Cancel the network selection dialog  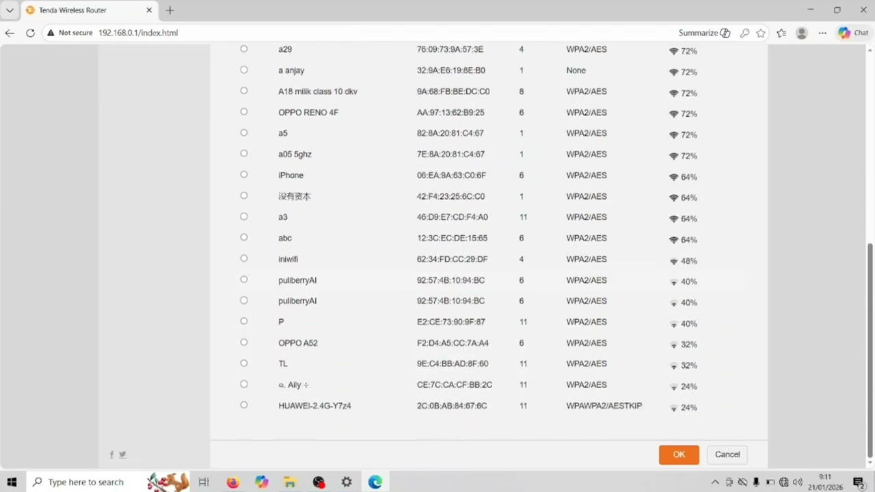click(727, 454)
